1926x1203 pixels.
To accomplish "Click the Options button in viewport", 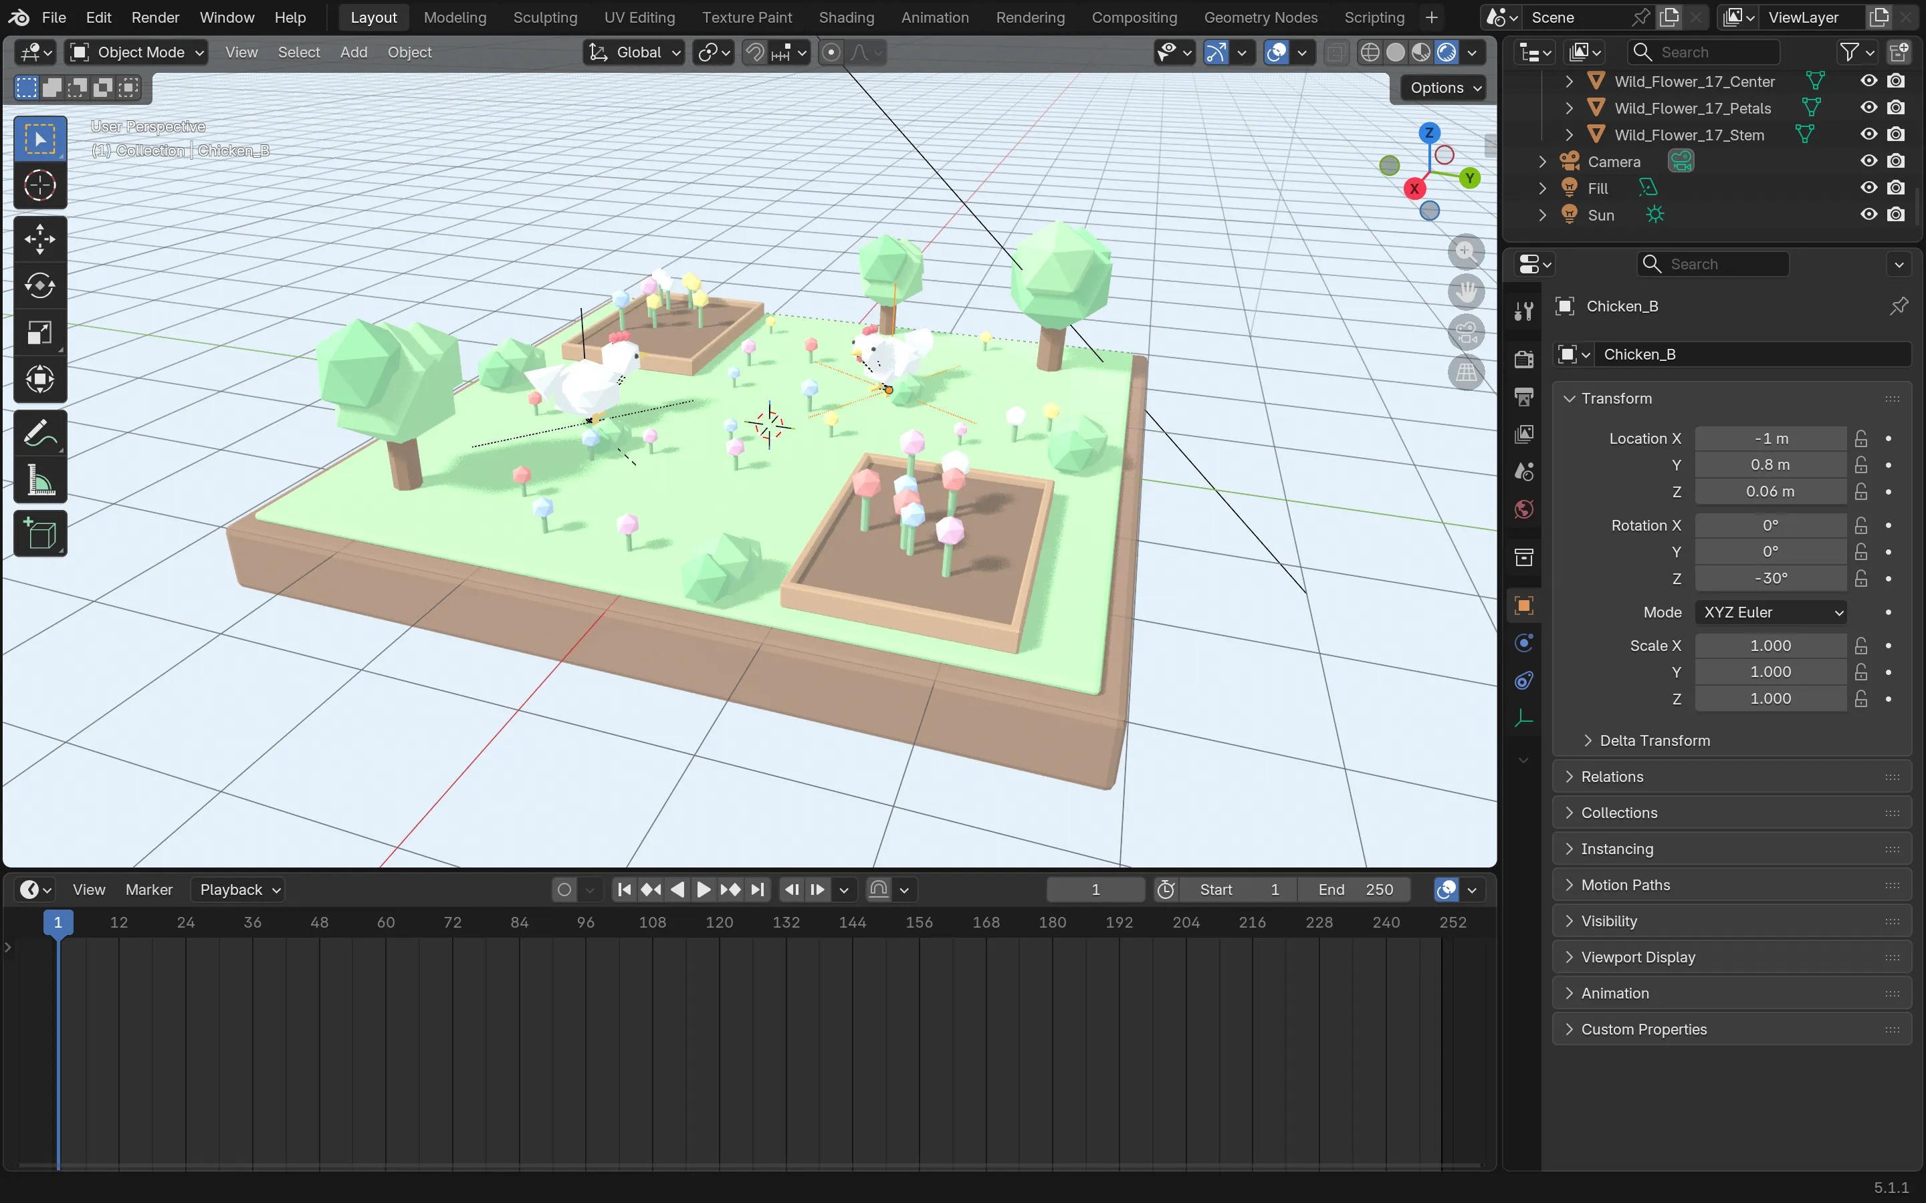I will 1444,88.
